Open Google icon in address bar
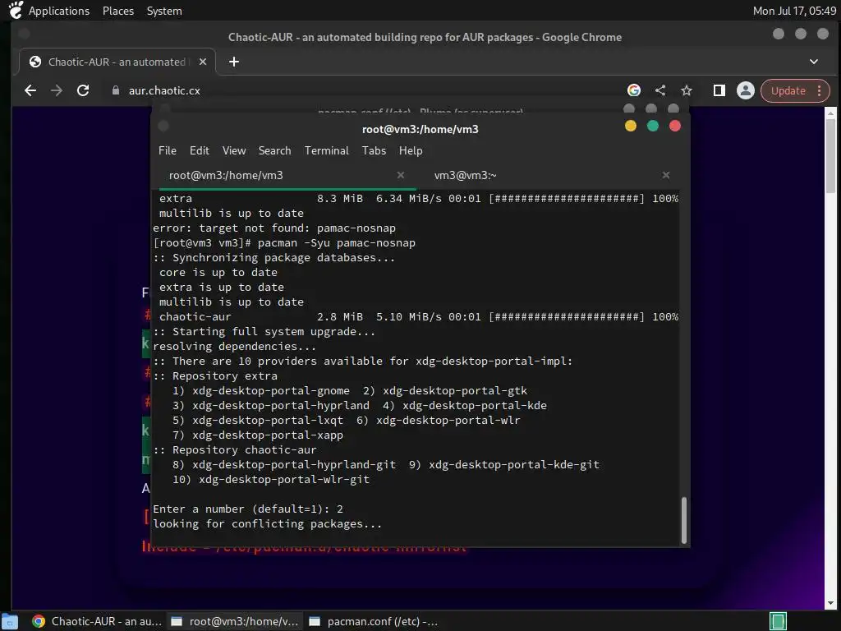The width and height of the screenshot is (841, 631). click(x=634, y=90)
